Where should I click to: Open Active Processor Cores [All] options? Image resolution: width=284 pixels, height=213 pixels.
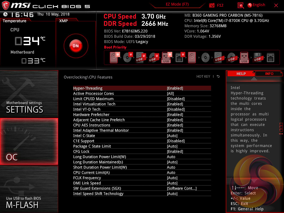pos(170,93)
